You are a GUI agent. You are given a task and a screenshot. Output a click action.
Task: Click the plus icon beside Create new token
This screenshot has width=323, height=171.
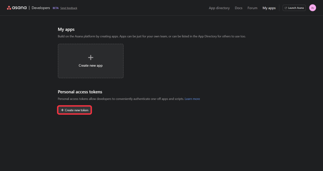click(62, 110)
